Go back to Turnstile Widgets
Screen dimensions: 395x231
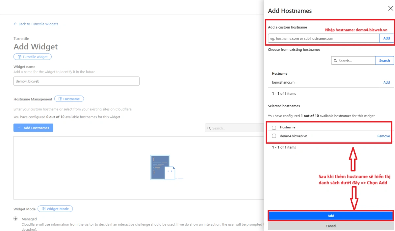[36, 24]
